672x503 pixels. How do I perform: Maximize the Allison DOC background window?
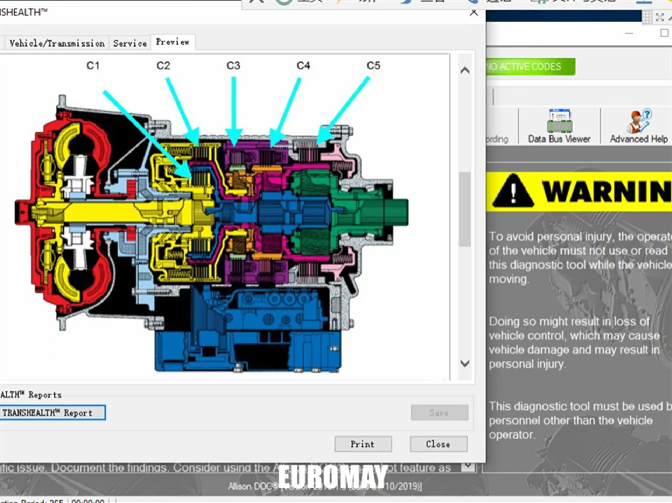[x=664, y=33]
